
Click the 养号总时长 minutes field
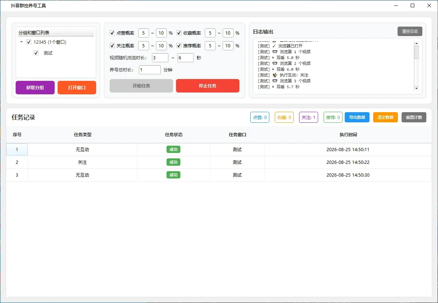[150, 70]
